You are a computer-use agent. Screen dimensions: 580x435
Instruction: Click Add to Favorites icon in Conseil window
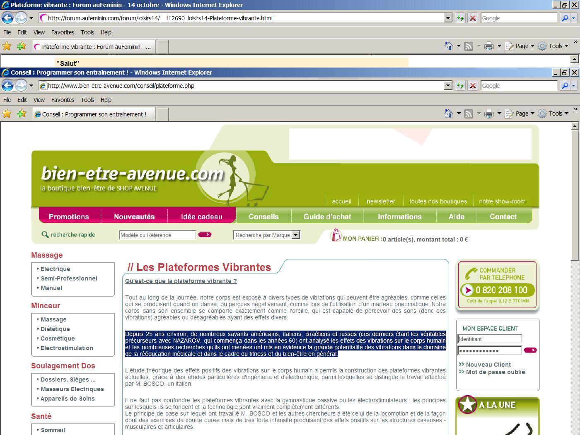point(22,114)
